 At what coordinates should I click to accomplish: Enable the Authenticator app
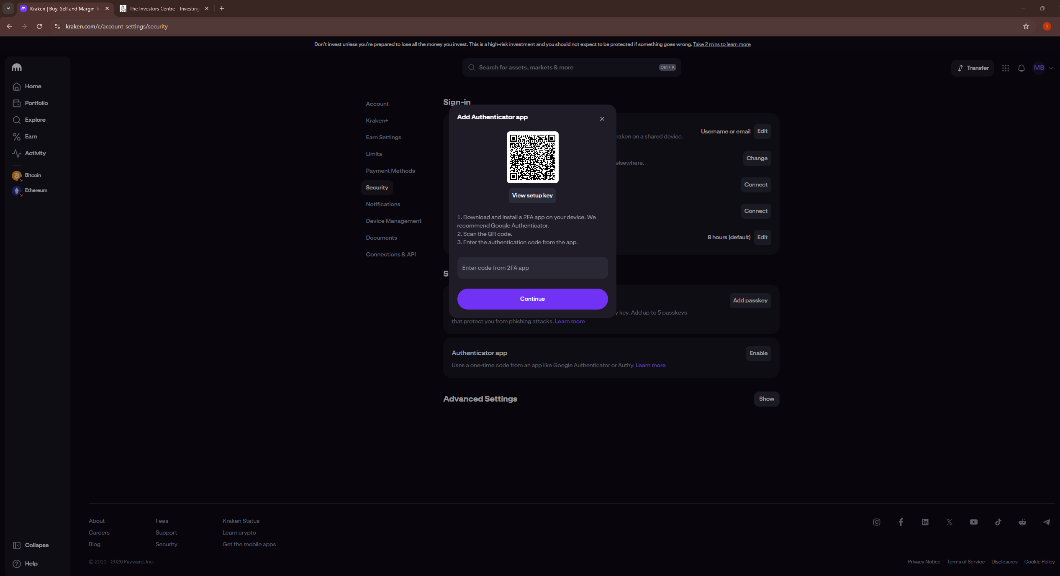[758, 353]
